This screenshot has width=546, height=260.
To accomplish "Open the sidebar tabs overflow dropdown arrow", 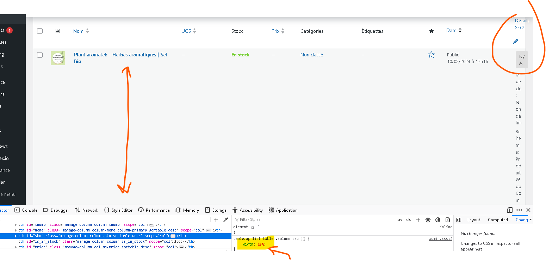I will click(x=531, y=219).
